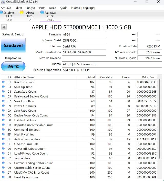164x181 pixels.
Task: Click the 26 °C temperature indicator
Action: coord(13,66)
